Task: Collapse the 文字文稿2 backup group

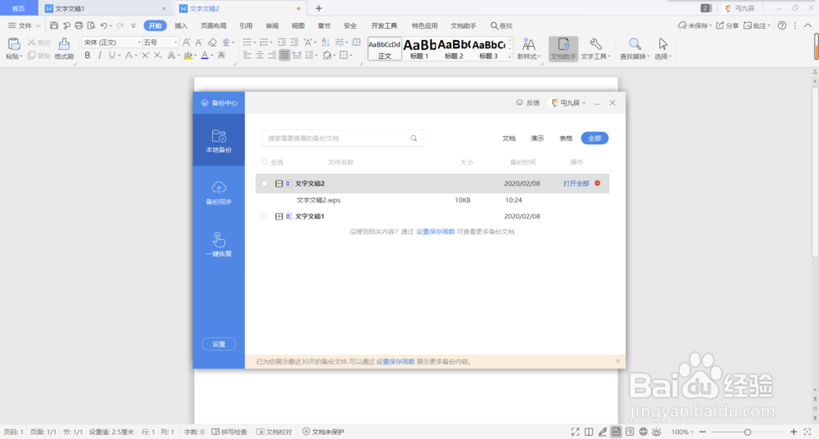Action: pyautogui.click(x=279, y=183)
